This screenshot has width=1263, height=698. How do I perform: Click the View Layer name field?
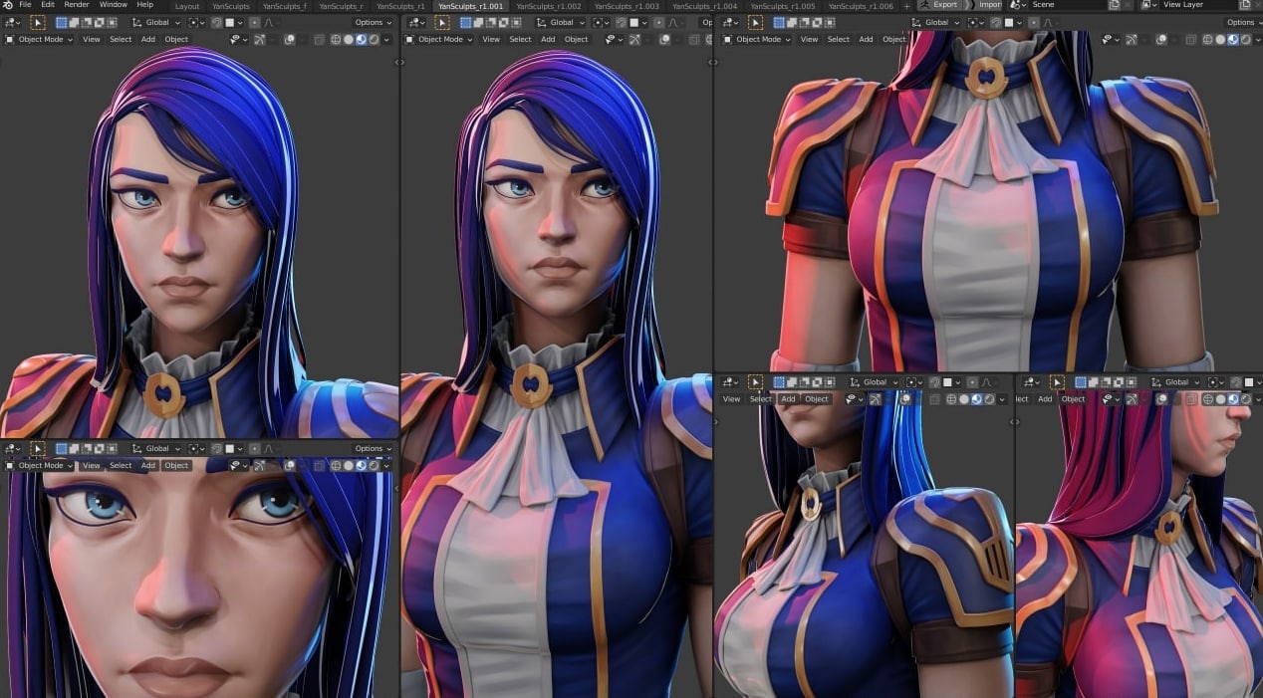pyautogui.click(x=1190, y=5)
